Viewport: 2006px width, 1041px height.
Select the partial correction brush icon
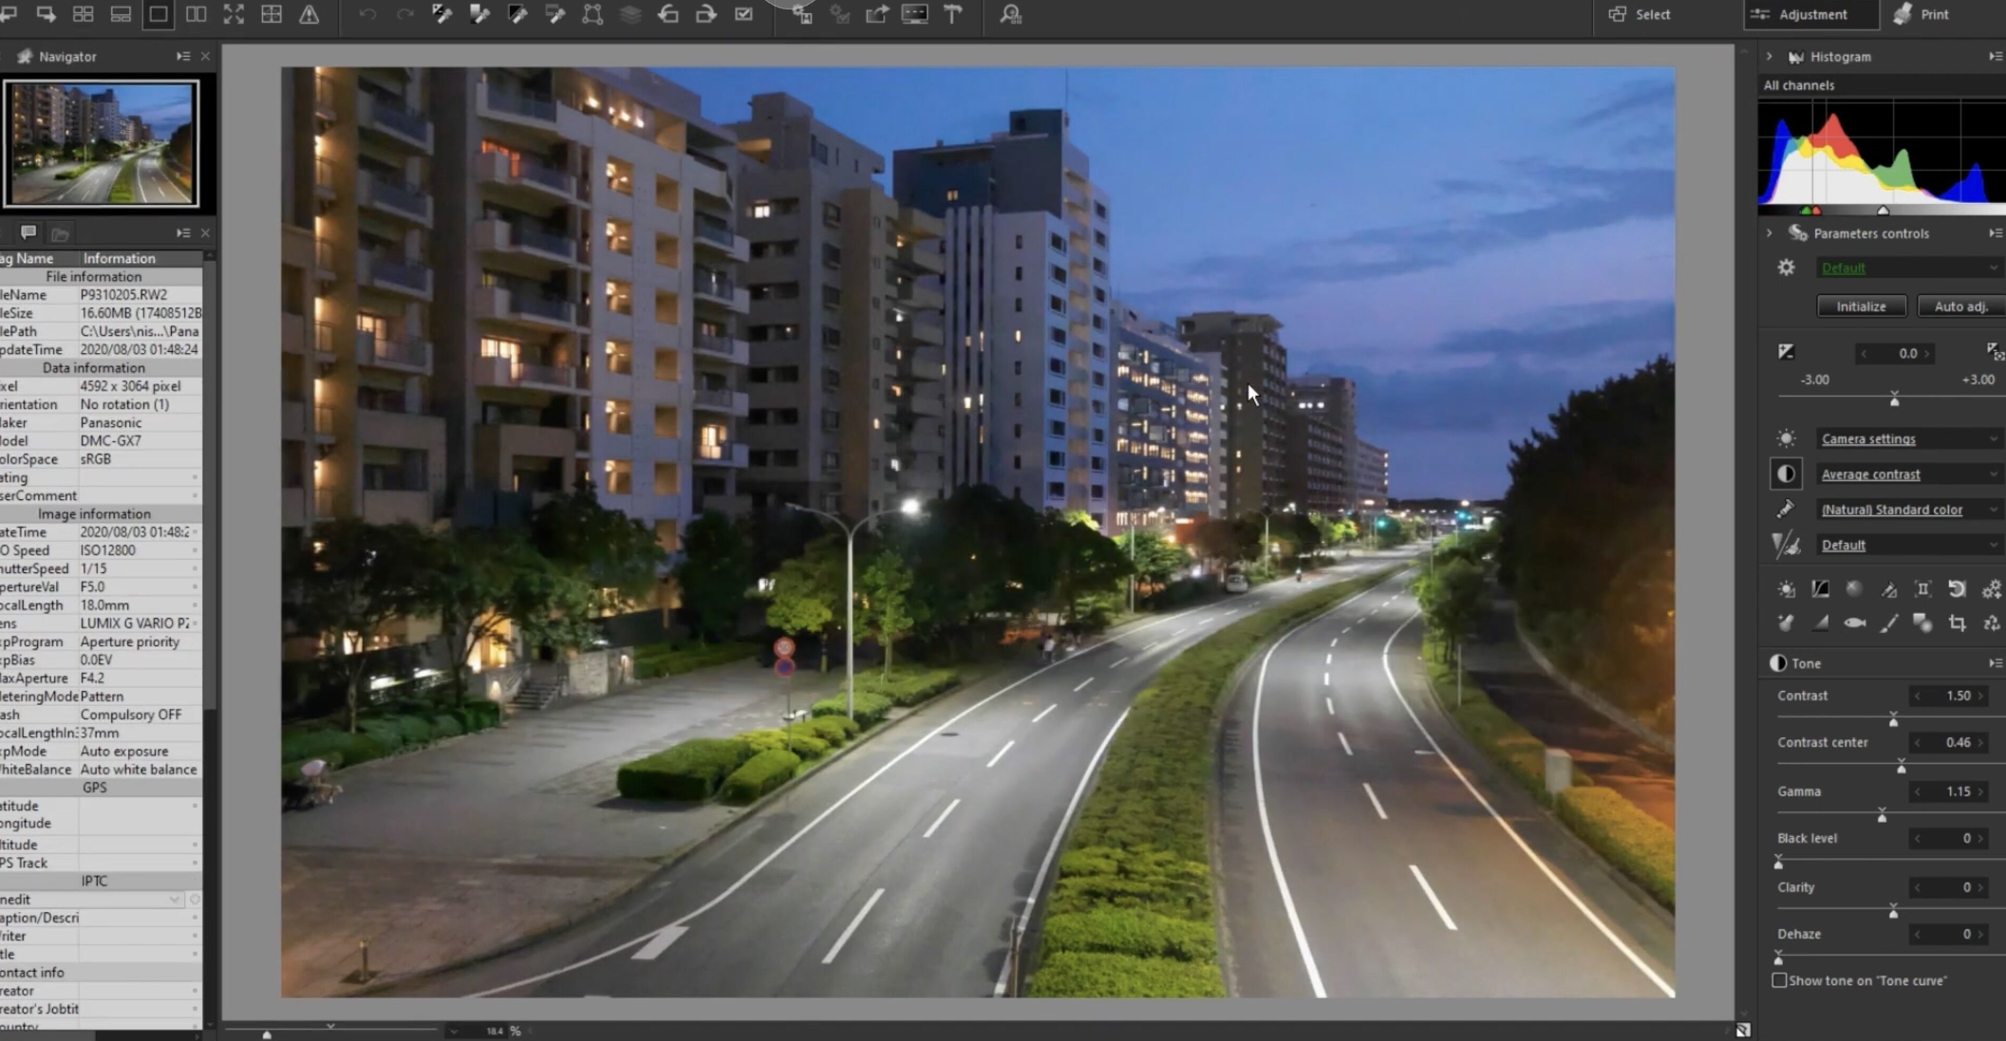click(x=1888, y=623)
